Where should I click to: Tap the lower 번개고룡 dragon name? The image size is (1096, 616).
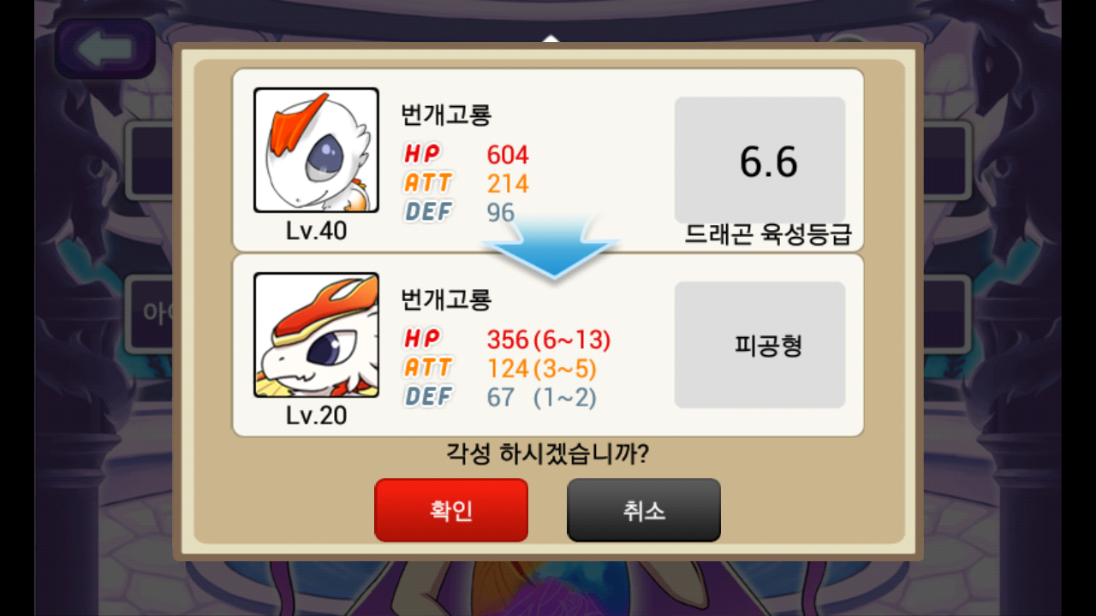[x=446, y=299]
